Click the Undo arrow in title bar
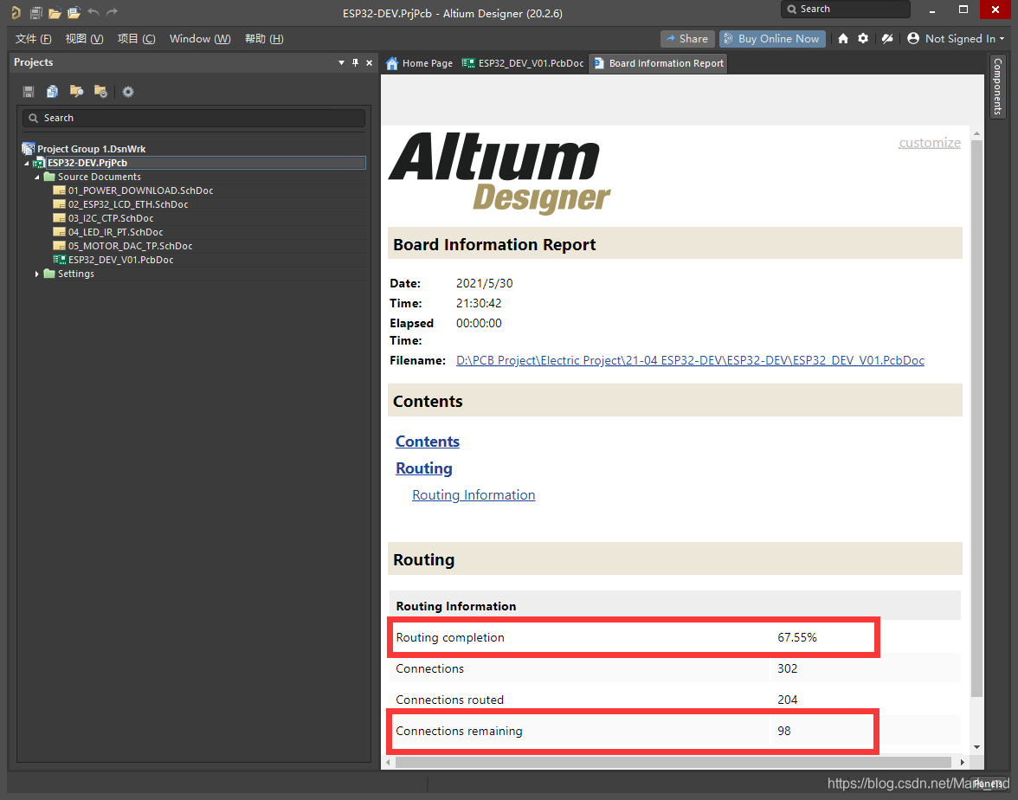 [x=93, y=12]
